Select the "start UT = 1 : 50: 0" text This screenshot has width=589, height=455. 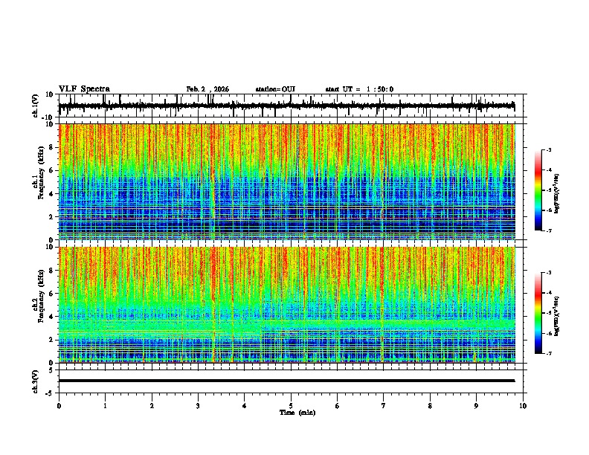(359, 89)
